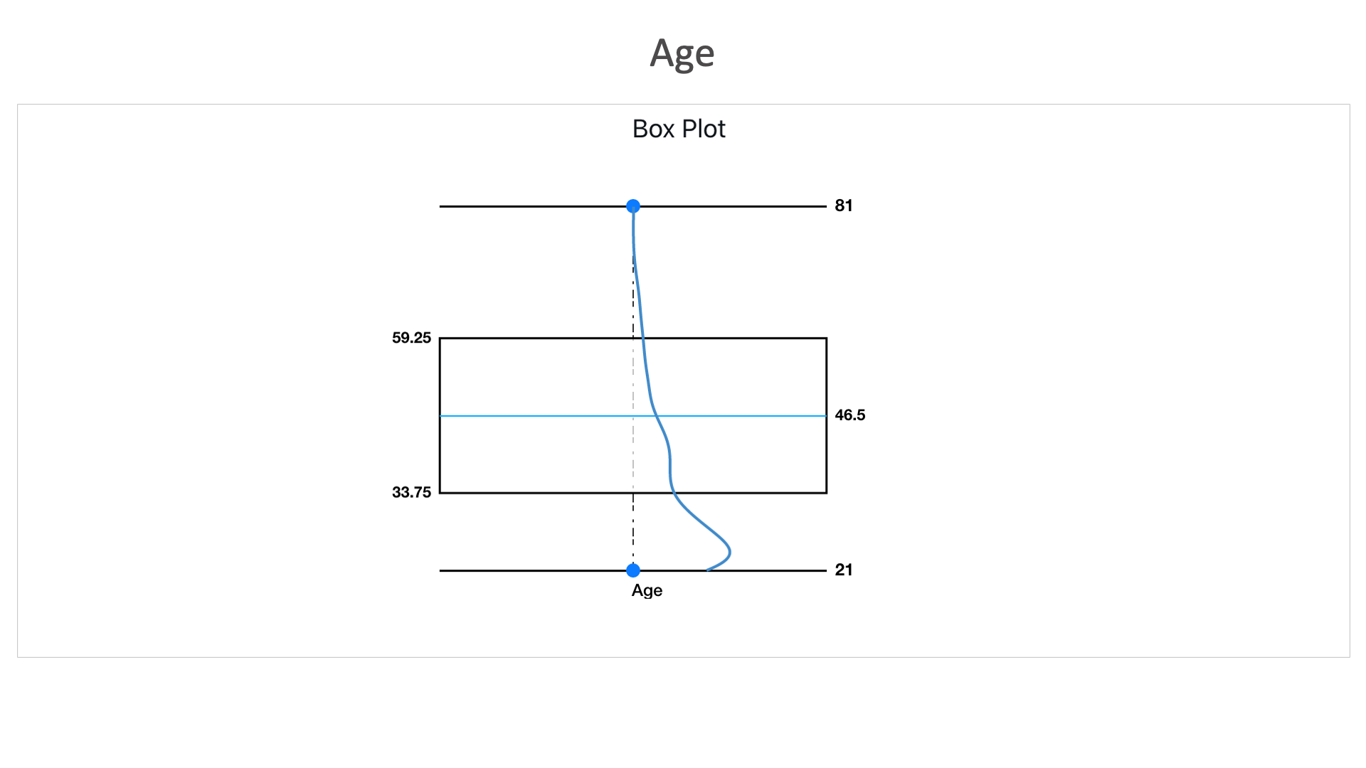Click the upper whisker dashed line
1366x768 pixels.
[x=633, y=299]
